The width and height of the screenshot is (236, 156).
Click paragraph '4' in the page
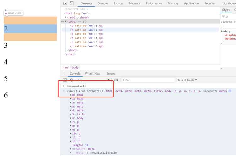[6, 62]
